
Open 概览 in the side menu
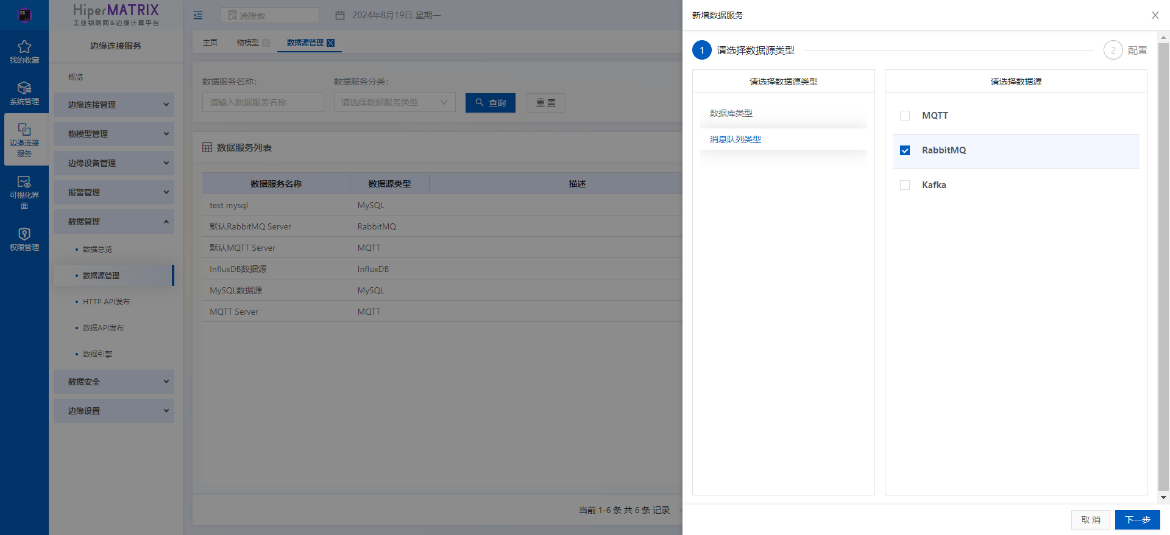click(76, 77)
